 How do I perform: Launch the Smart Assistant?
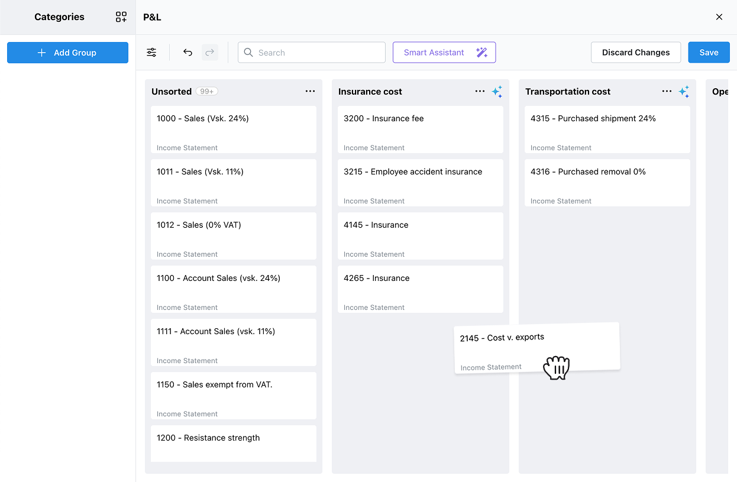(x=444, y=53)
